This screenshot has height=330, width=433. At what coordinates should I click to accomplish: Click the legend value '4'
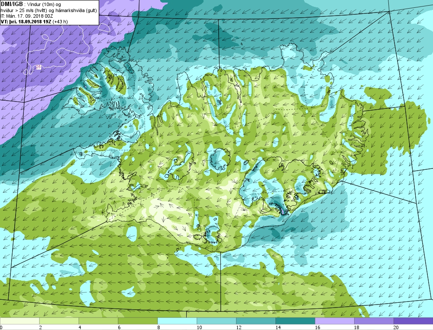click(x=80, y=327)
